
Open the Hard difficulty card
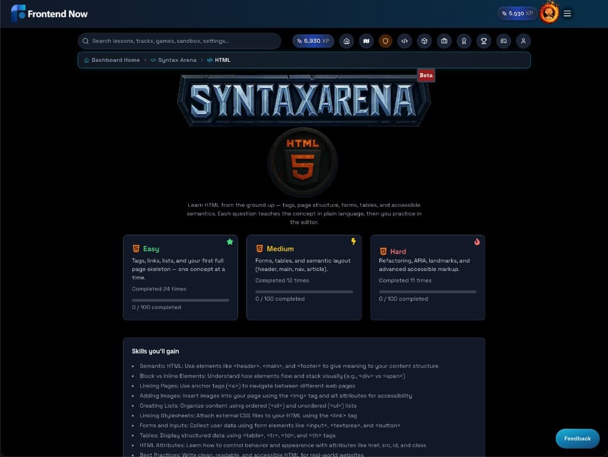pyautogui.click(x=427, y=278)
